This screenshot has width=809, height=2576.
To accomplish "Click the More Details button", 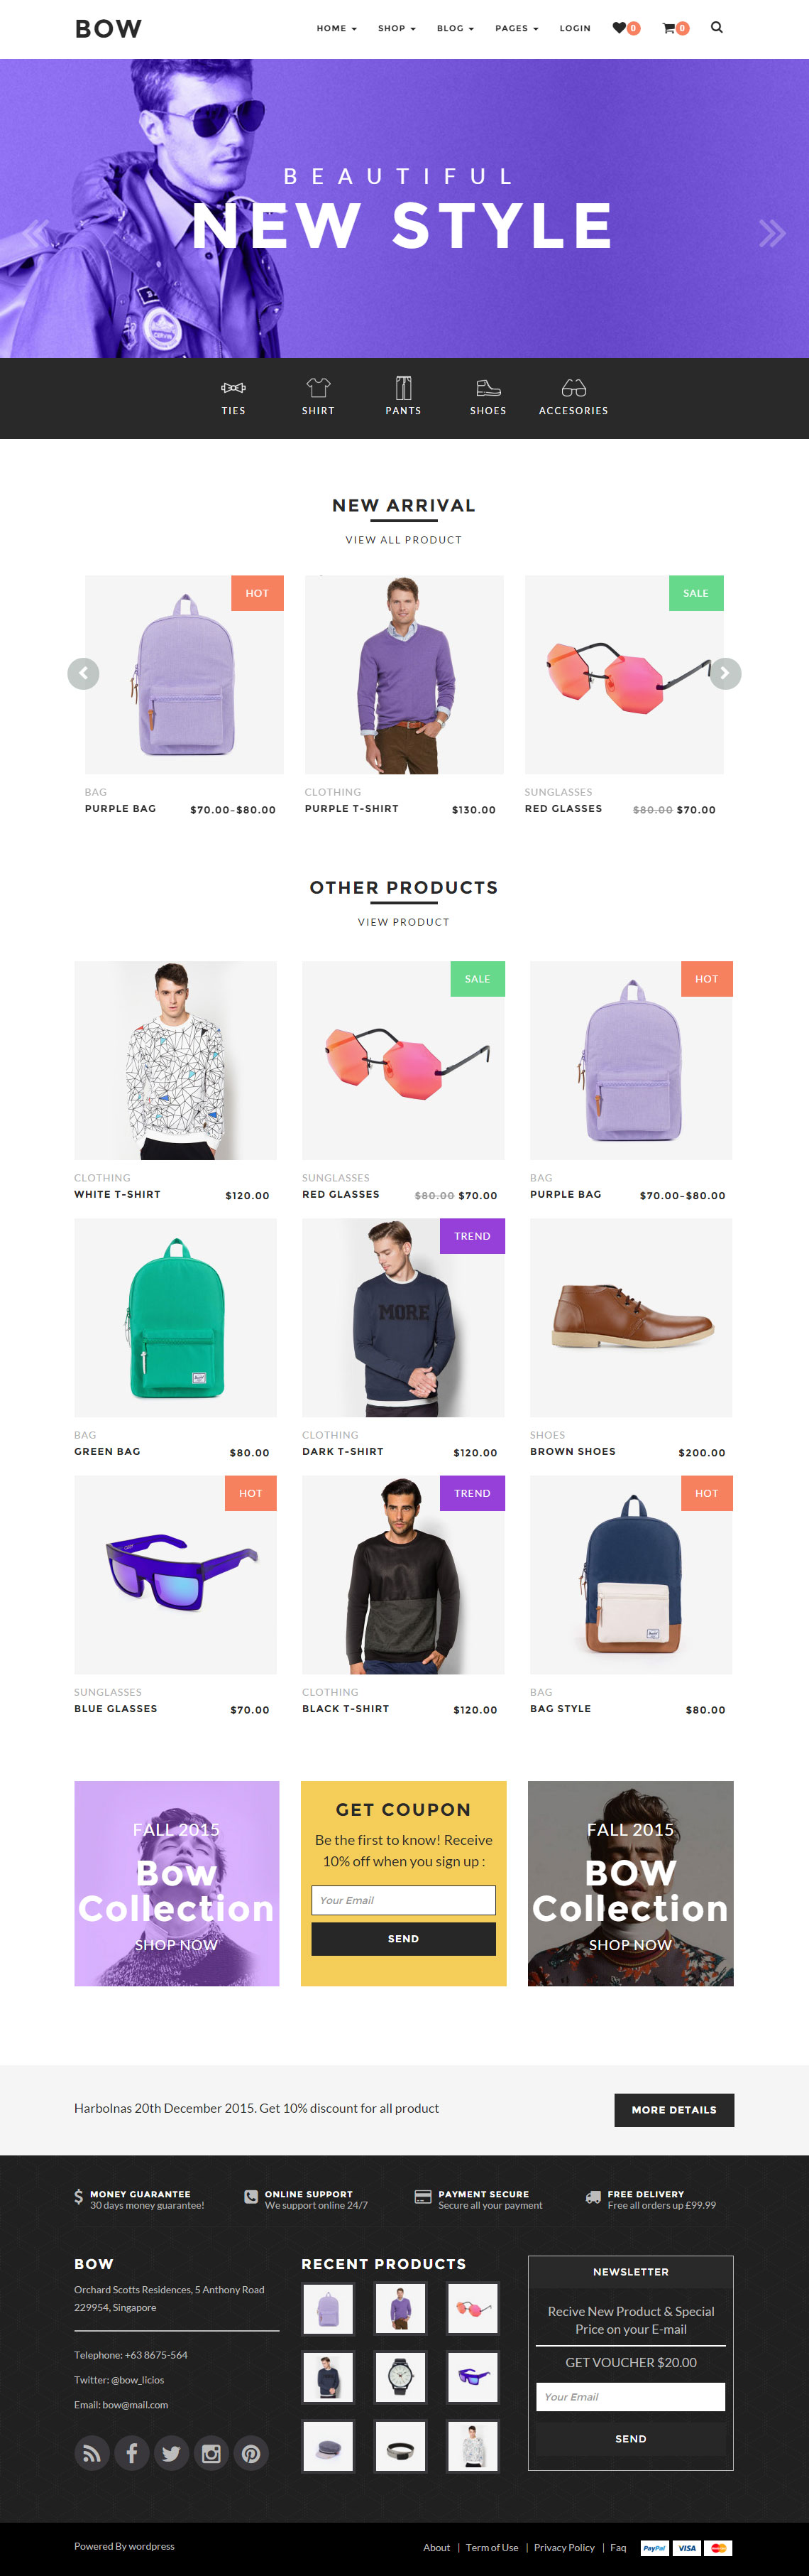I will 674,2109.
